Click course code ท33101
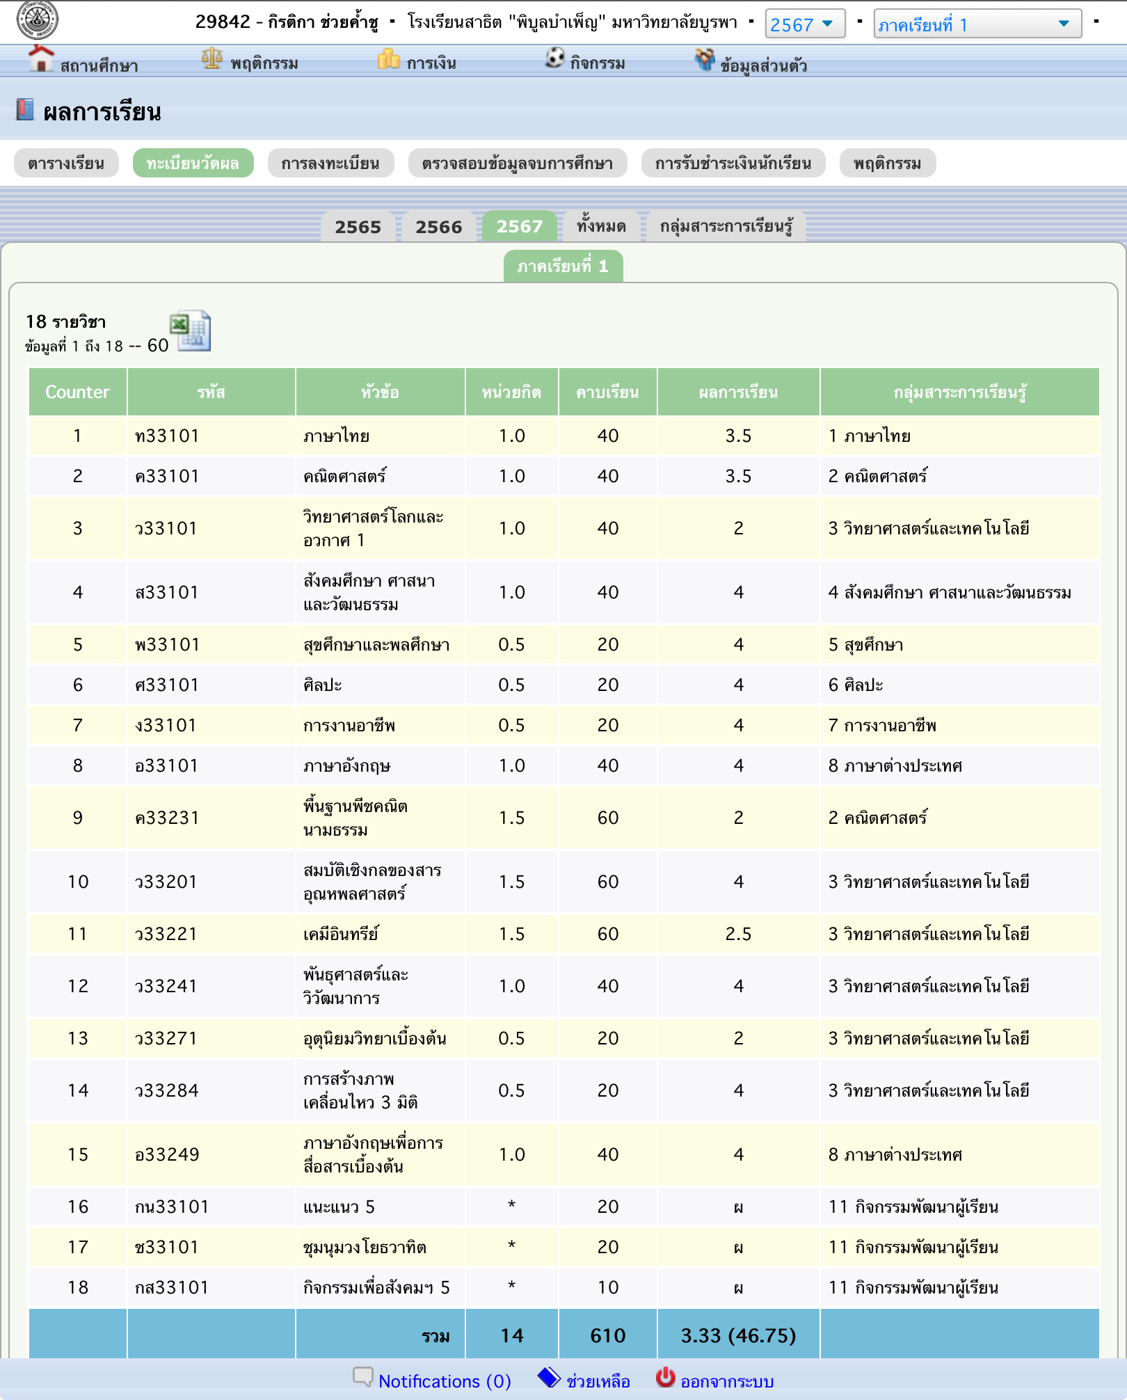Viewport: 1127px width, 1400px height. 167,436
